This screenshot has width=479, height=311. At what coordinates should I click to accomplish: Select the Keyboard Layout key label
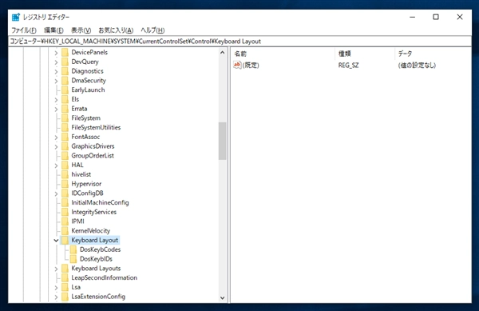click(x=95, y=241)
